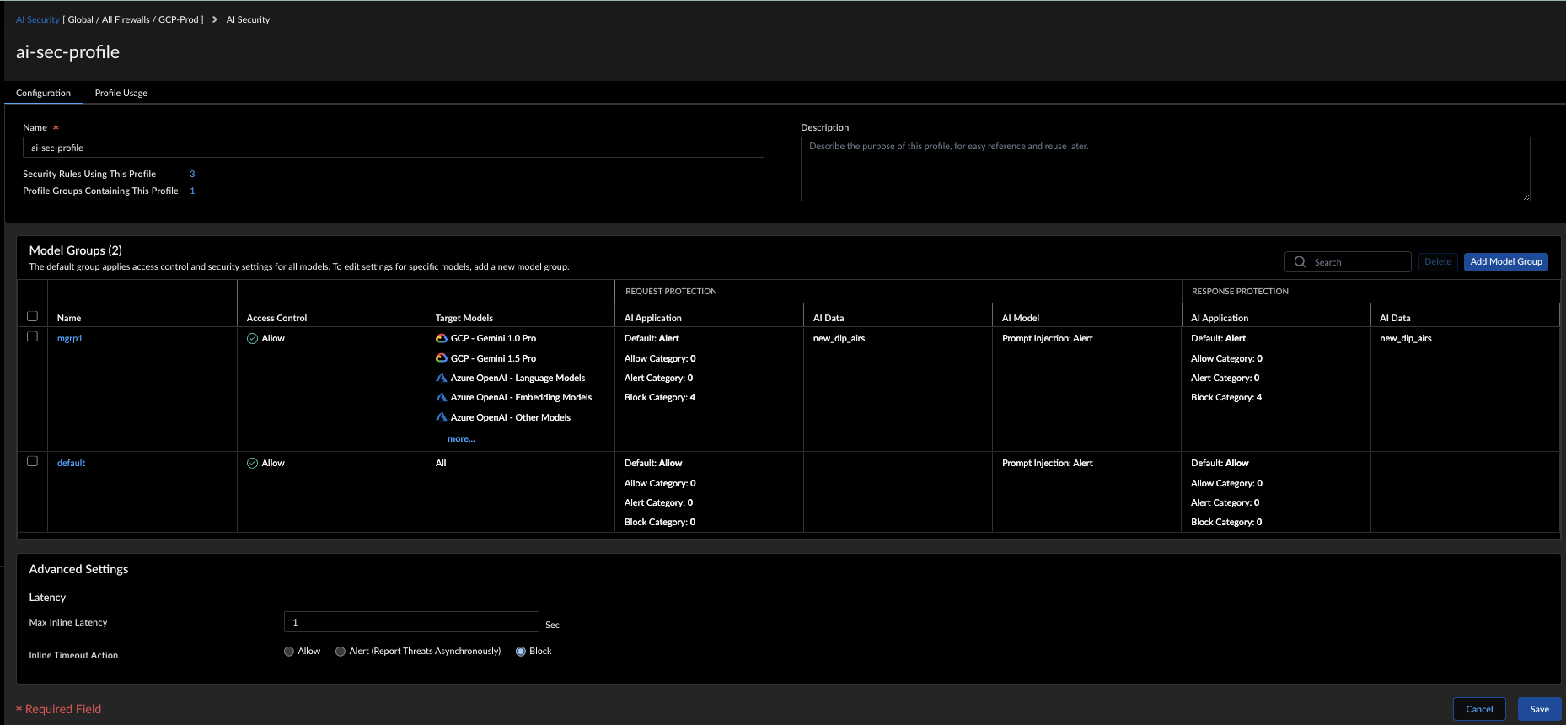This screenshot has height=725, width=1566.
Task: Expand target models with the more... link
Action: [x=461, y=438]
